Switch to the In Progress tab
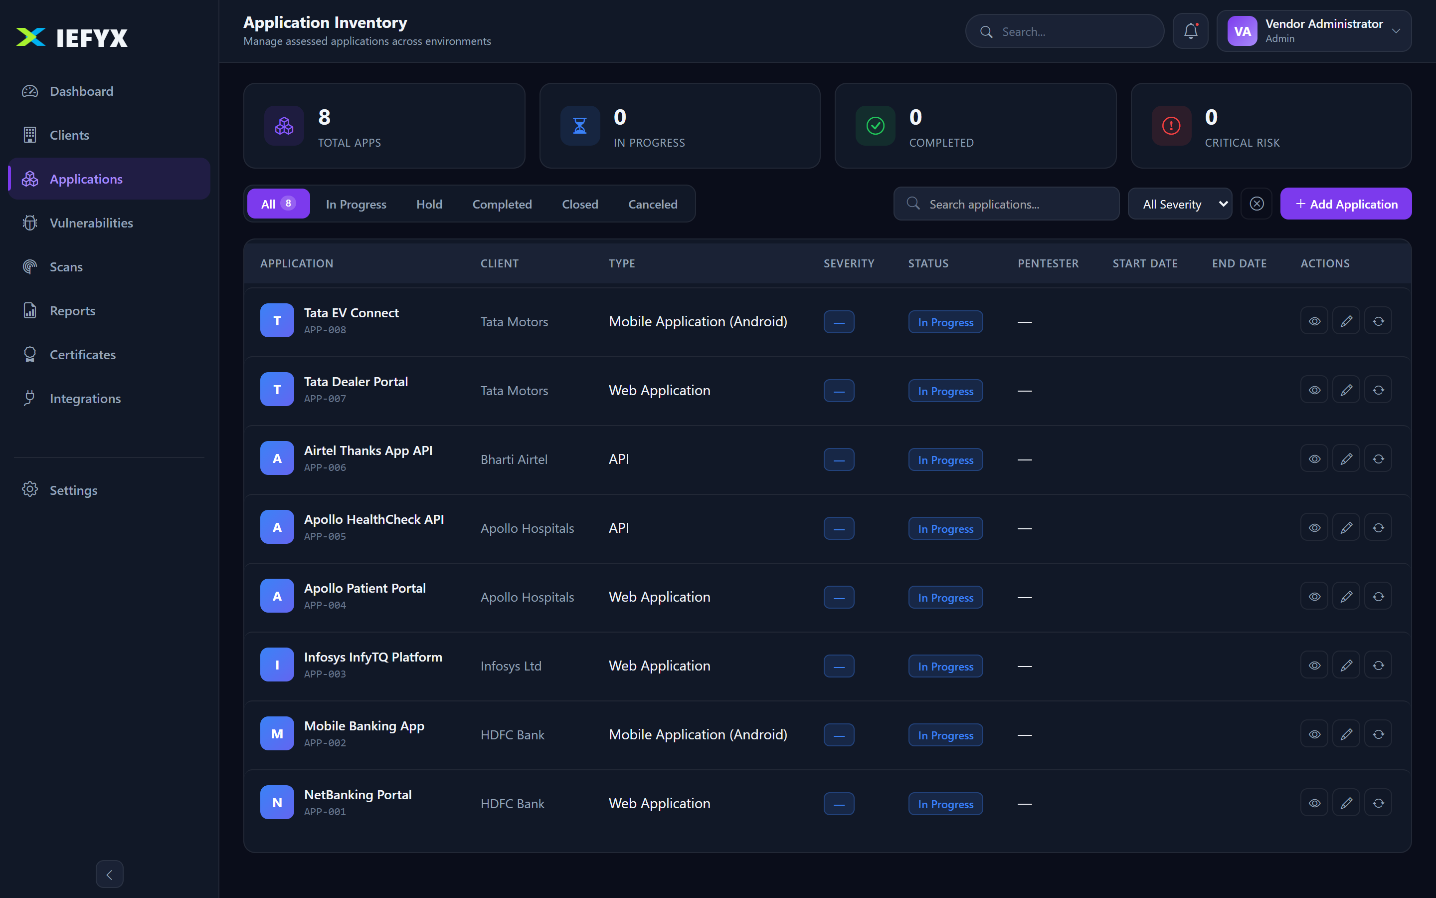The width and height of the screenshot is (1436, 898). pos(356,204)
